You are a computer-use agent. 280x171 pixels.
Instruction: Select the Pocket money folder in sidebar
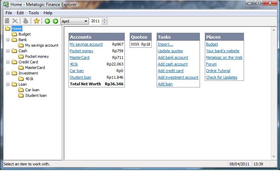click(x=37, y=56)
